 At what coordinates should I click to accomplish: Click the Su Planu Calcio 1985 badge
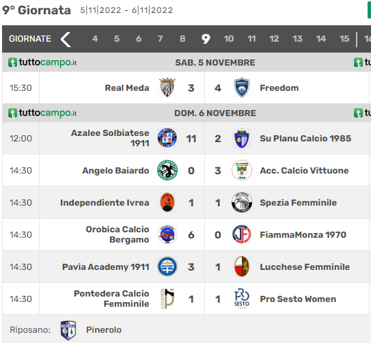[242, 138]
